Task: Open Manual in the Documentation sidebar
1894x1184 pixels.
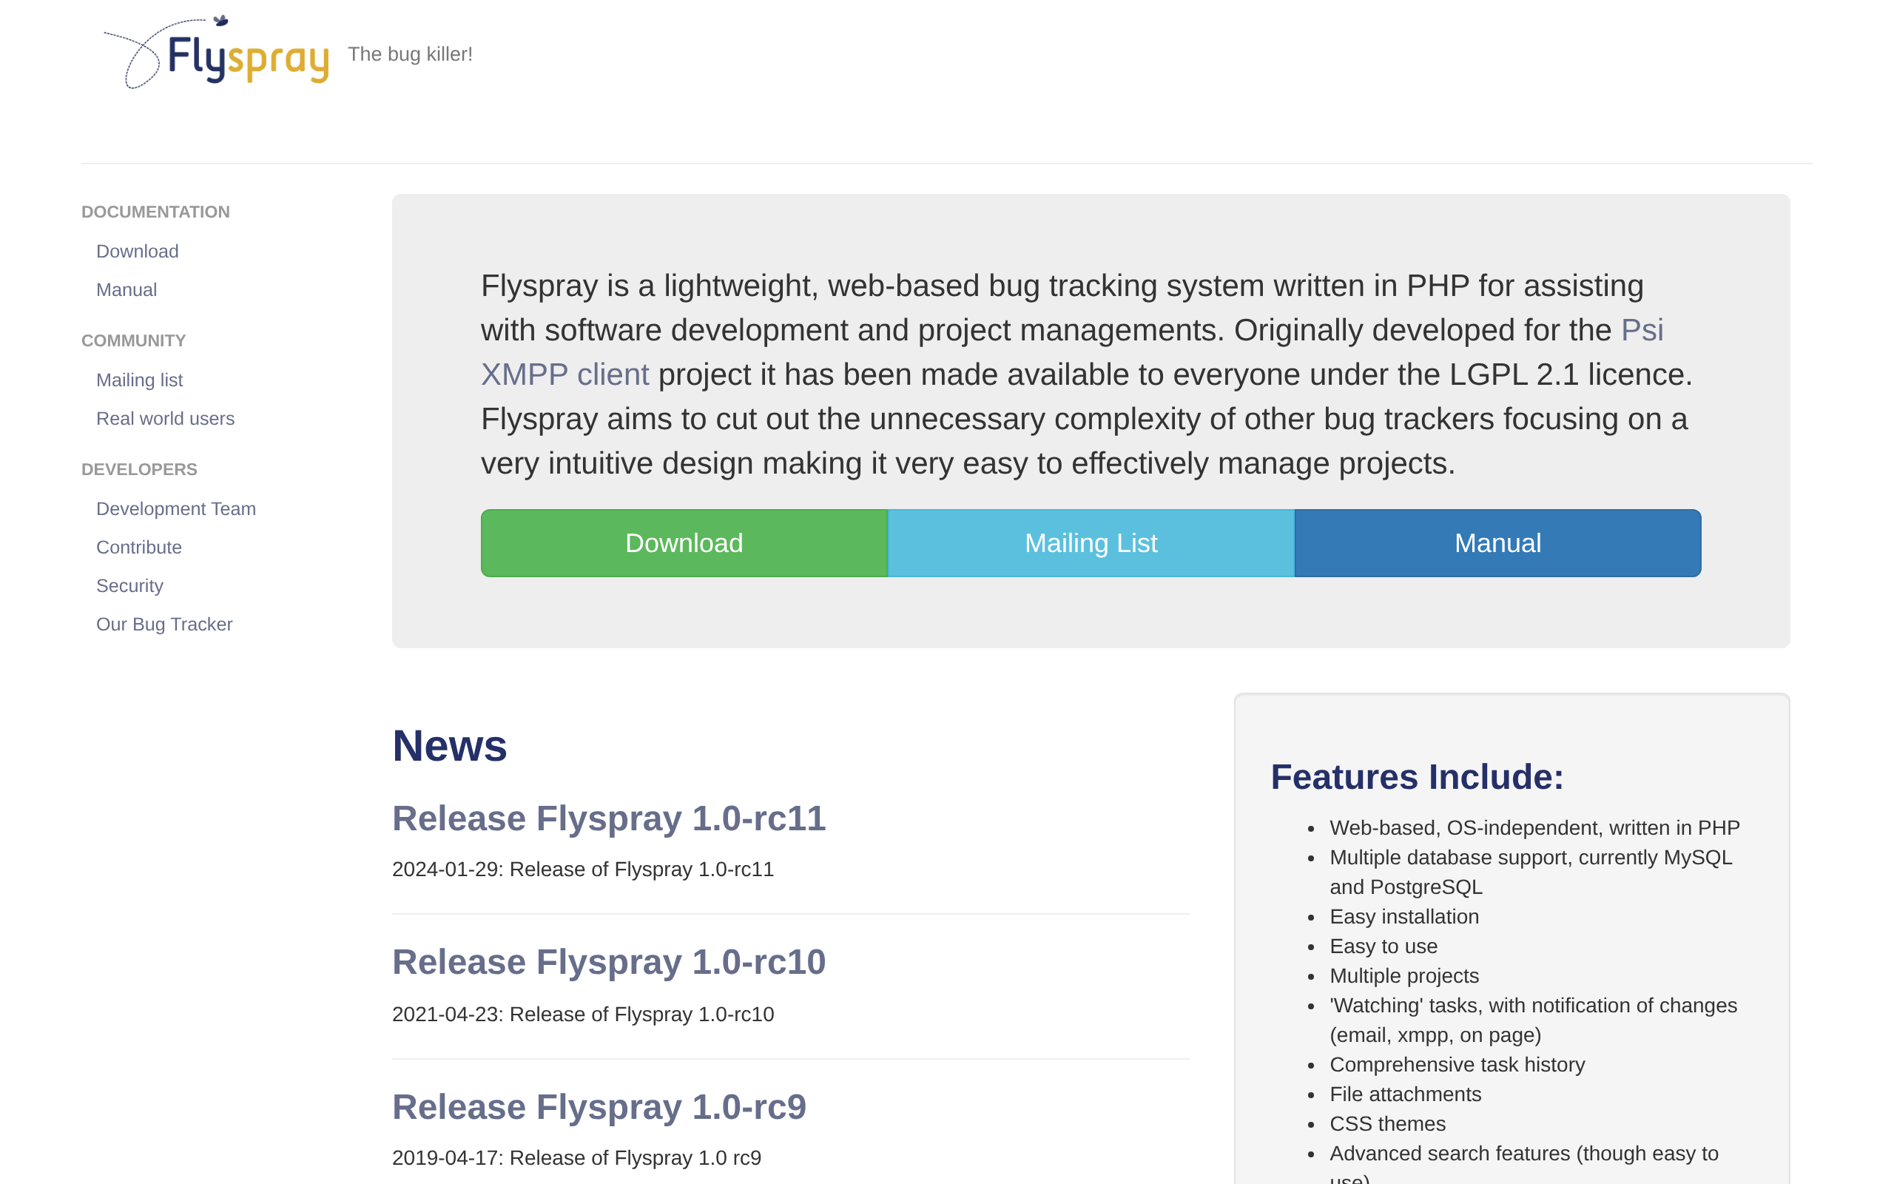Action: point(127,290)
